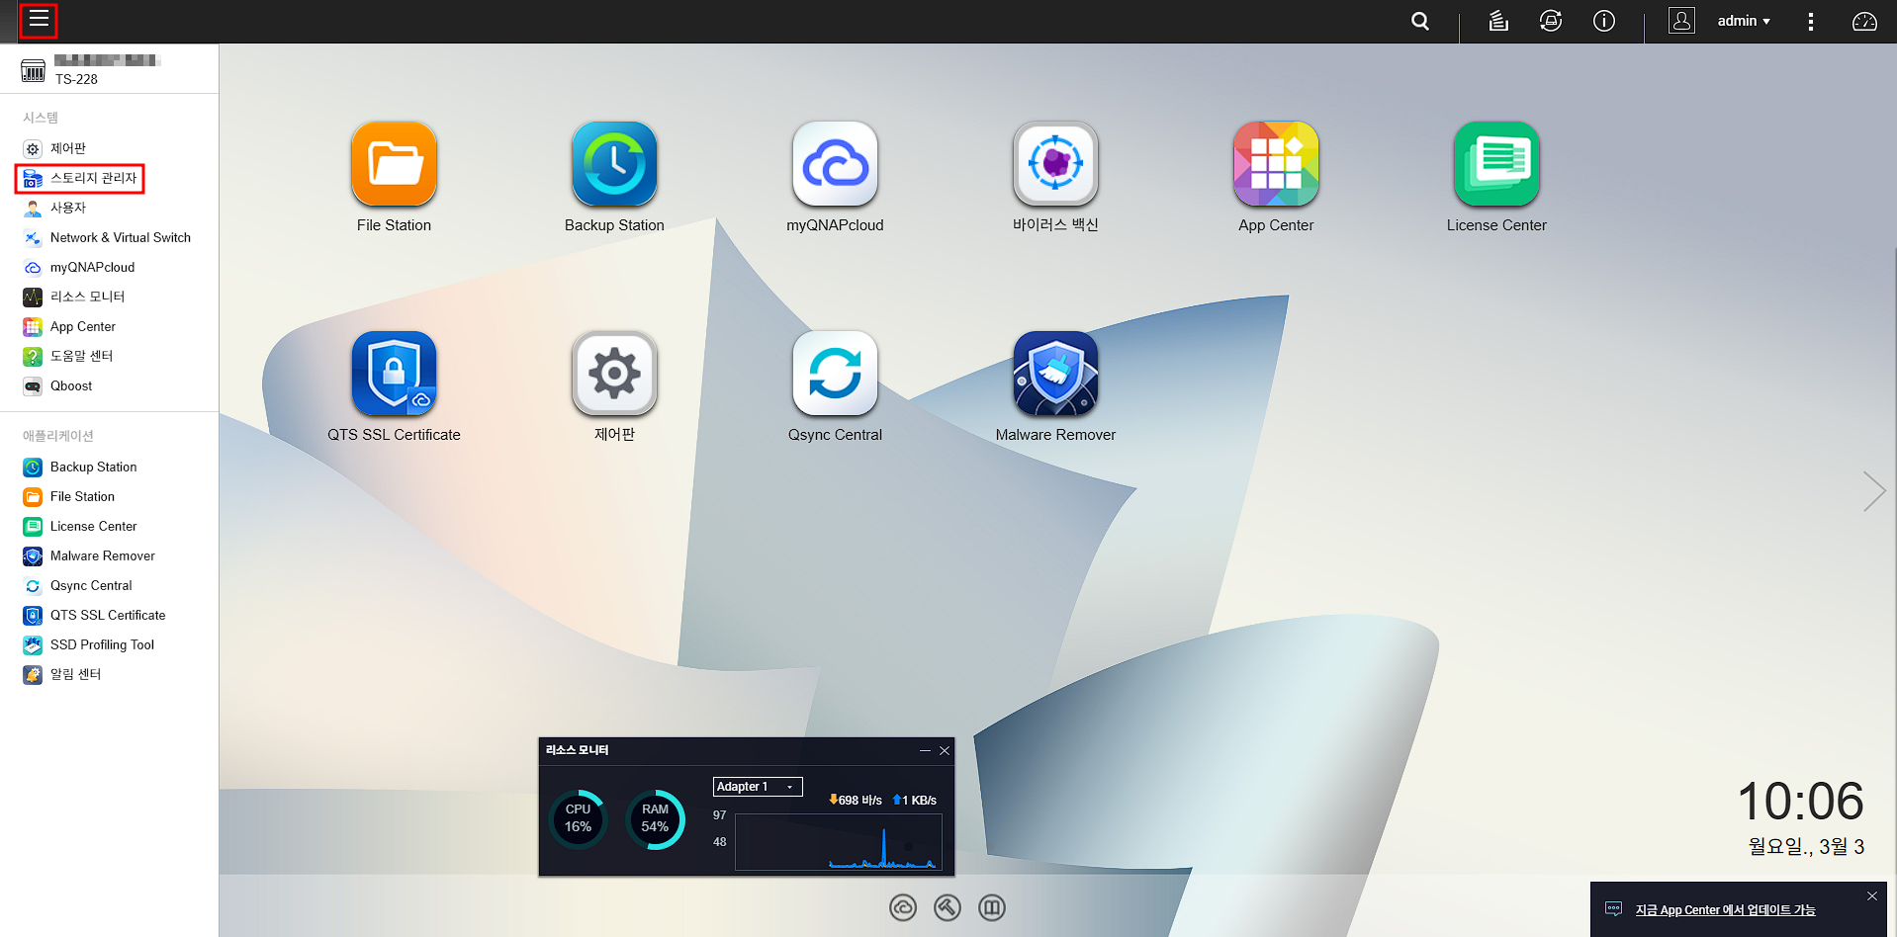Image resolution: width=1897 pixels, height=937 pixels.
Task: Open background tasks icon in top bar
Action: click(1498, 21)
